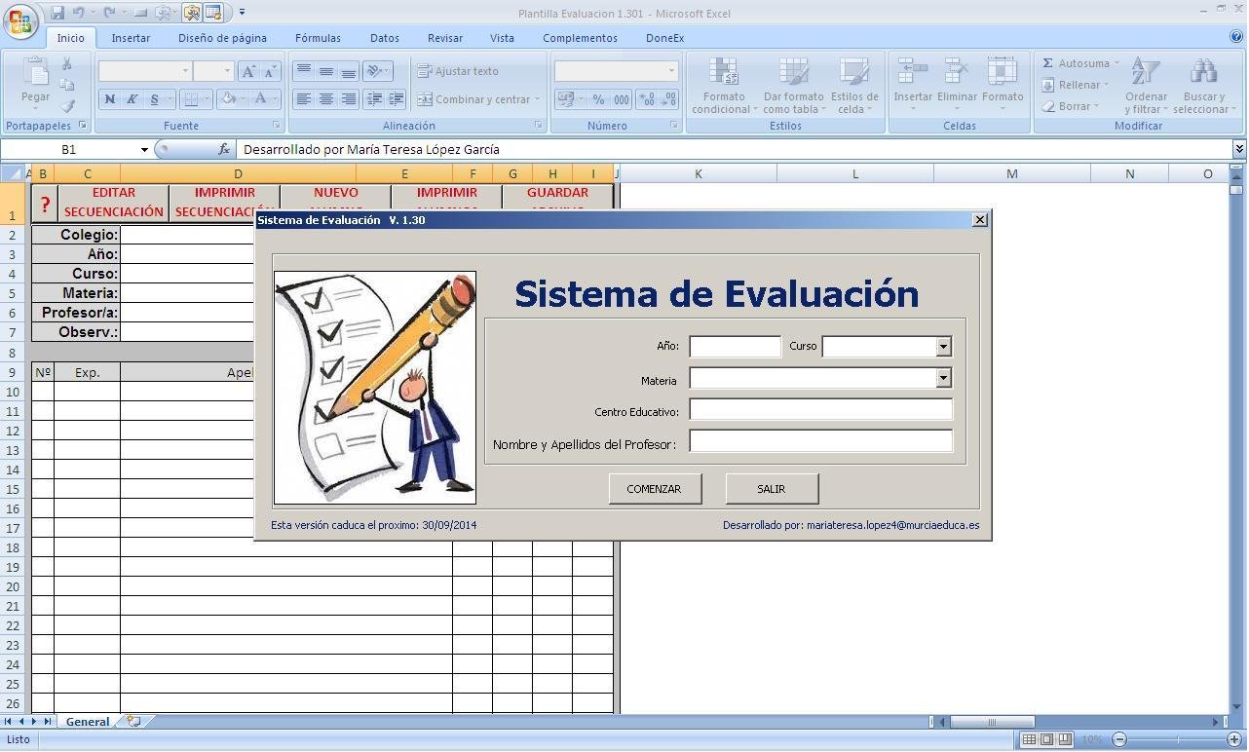Click the Font color A icon

[260, 99]
